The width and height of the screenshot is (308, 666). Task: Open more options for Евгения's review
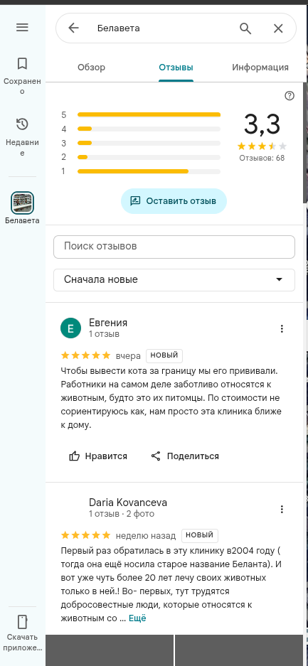pyautogui.click(x=282, y=328)
